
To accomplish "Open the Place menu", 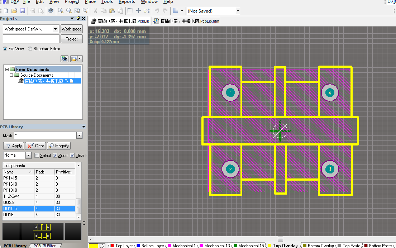I will click(90, 1).
